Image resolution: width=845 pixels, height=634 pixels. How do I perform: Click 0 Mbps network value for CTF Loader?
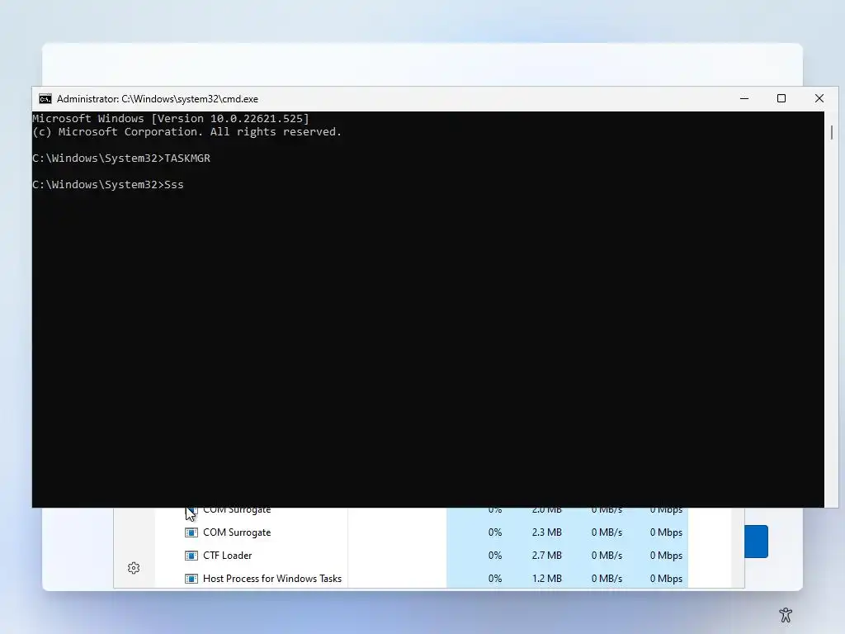point(666,556)
